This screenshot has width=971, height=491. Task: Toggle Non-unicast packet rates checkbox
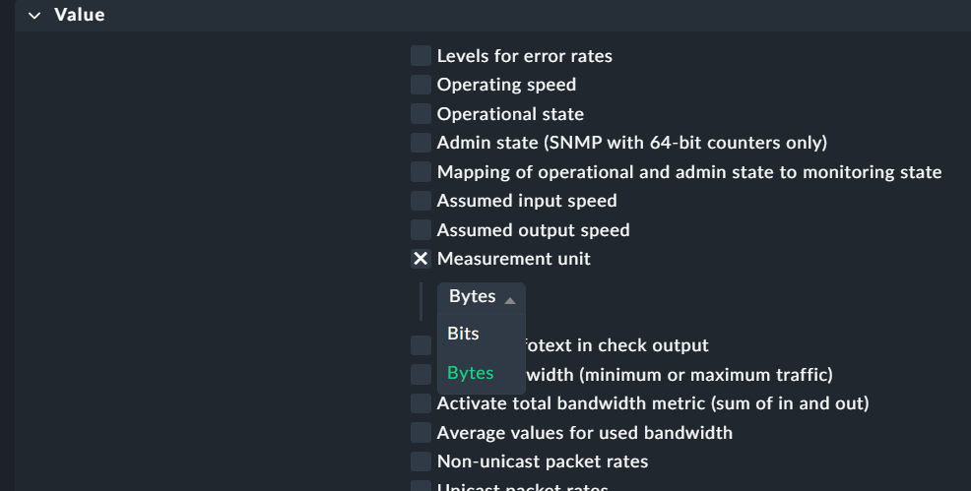(421, 461)
